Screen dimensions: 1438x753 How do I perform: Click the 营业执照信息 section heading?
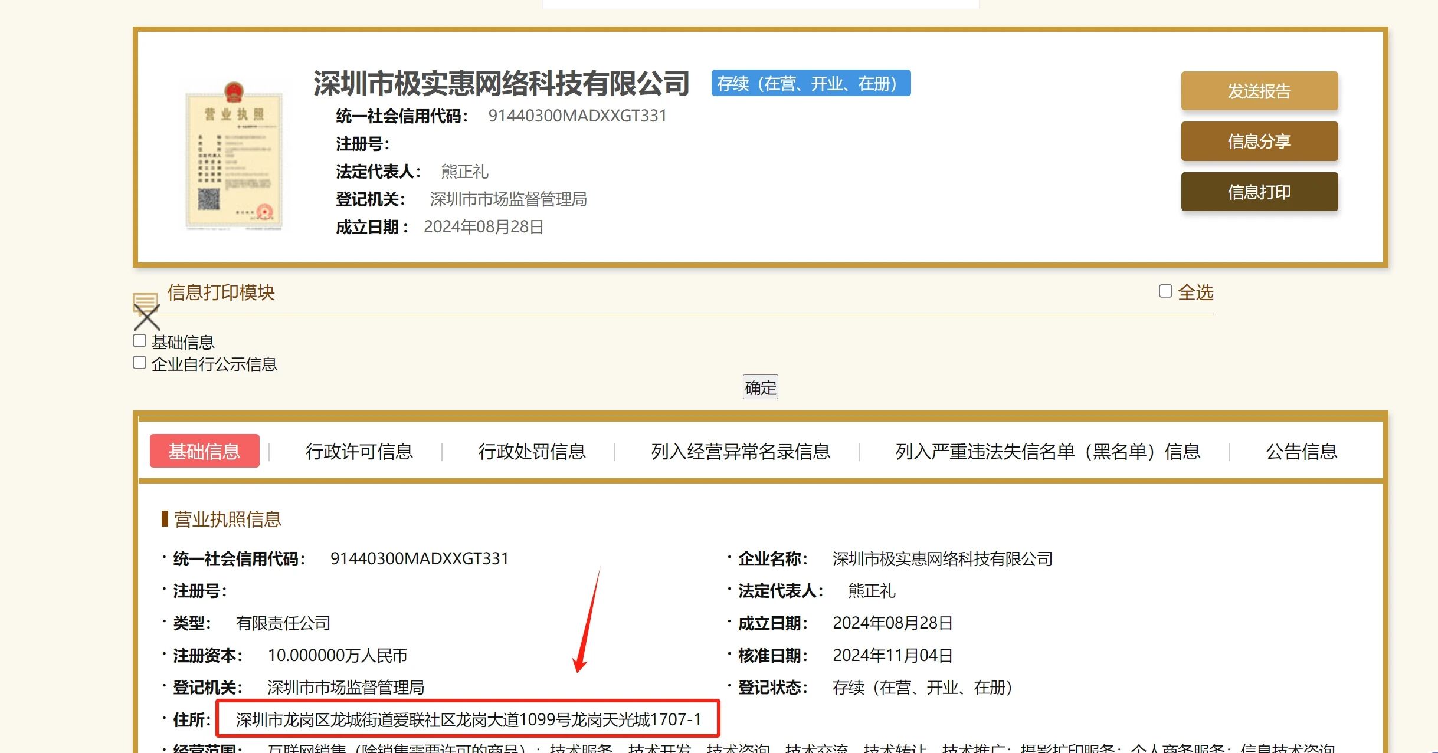tap(227, 519)
